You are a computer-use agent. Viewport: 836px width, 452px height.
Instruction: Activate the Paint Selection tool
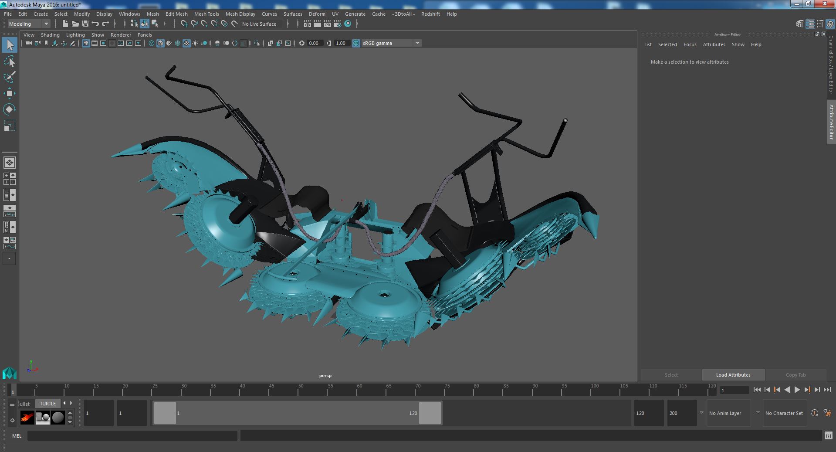pyautogui.click(x=9, y=77)
